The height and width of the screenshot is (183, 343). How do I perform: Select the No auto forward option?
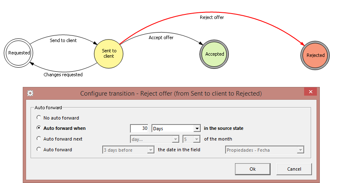tap(39, 118)
